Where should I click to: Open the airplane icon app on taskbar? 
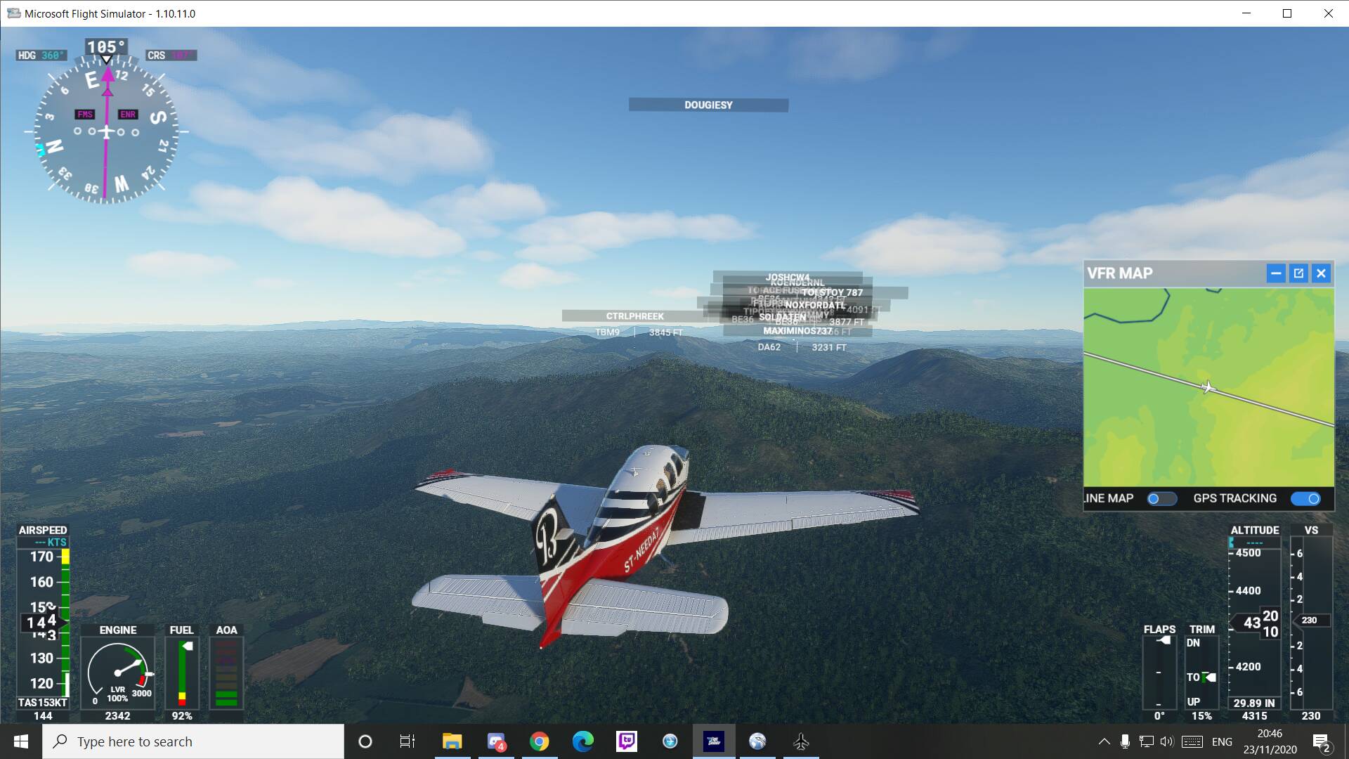pos(801,741)
